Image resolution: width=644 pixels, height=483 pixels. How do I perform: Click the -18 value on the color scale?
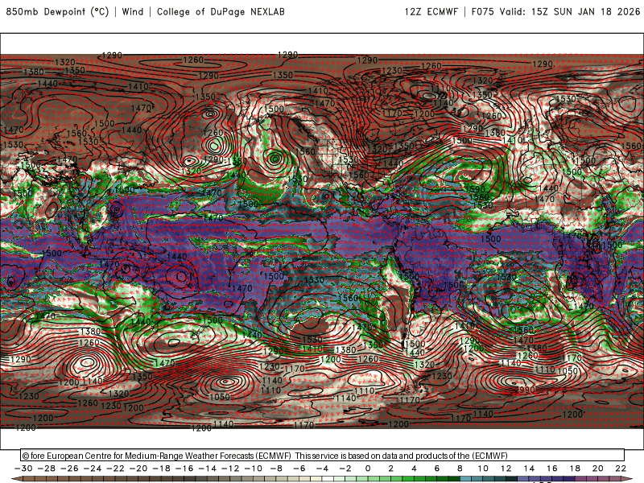click(162, 469)
